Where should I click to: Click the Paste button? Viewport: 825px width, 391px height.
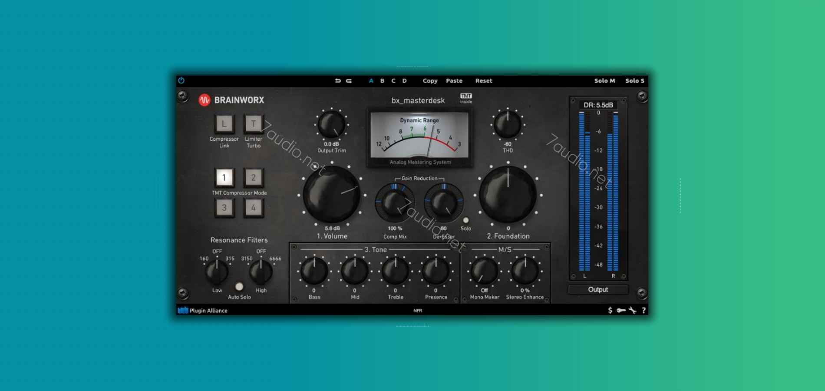(x=454, y=81)
